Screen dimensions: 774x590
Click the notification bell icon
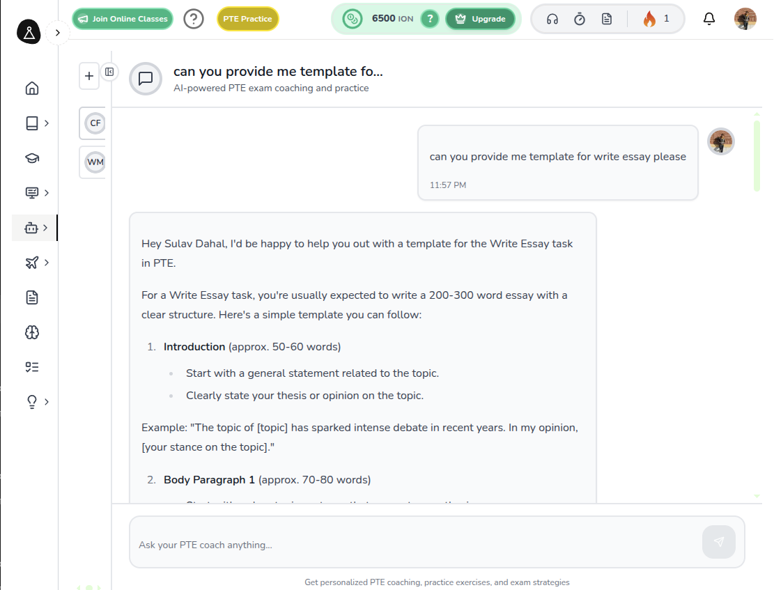(x=709, y=19)
